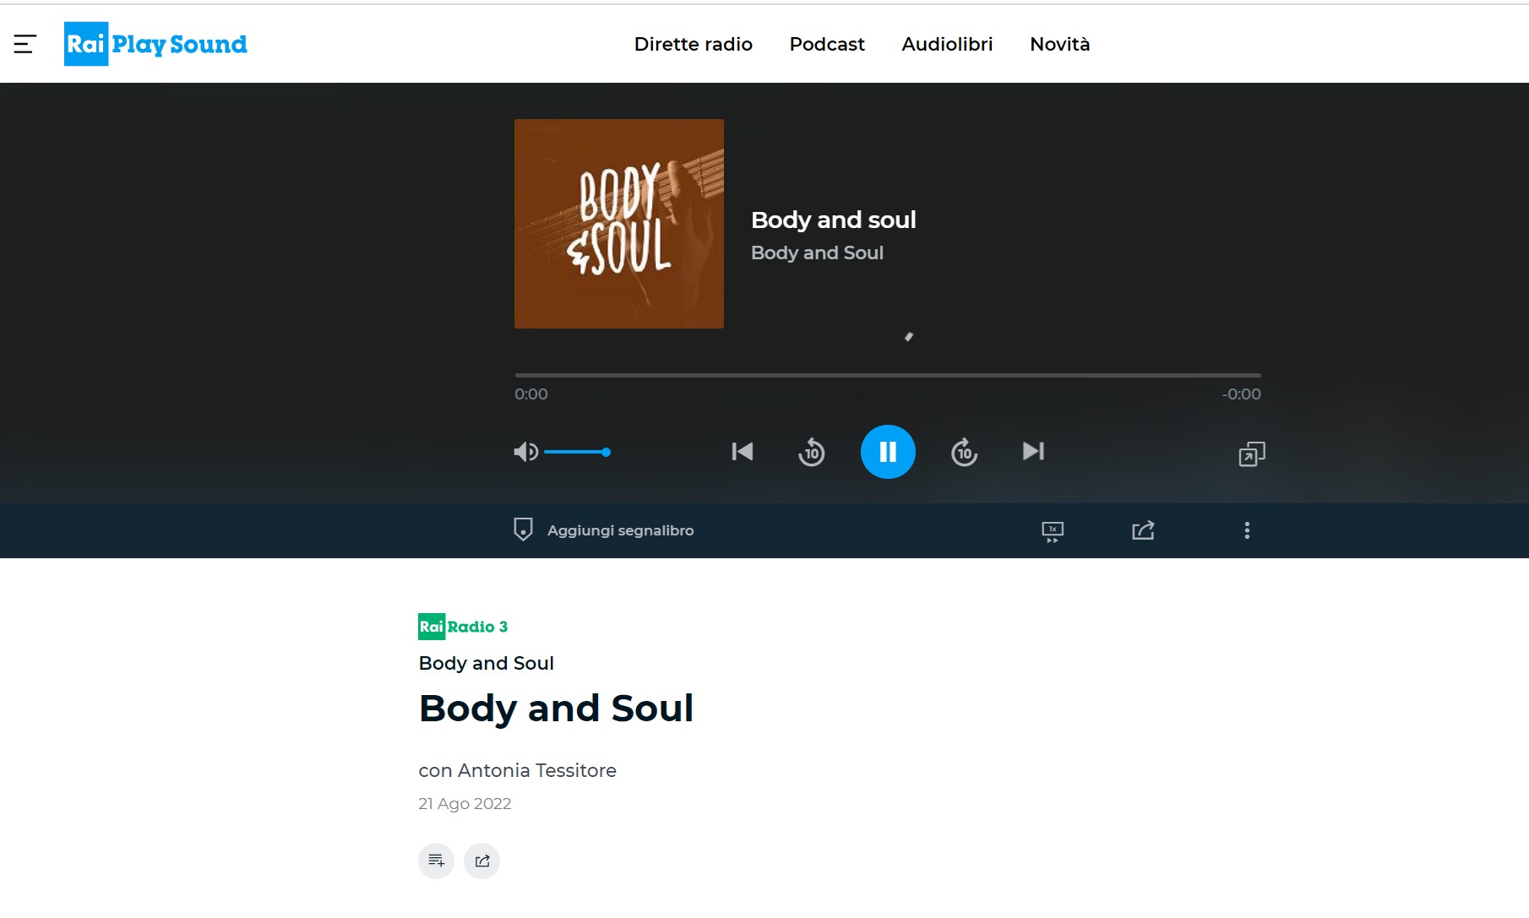This screenshot has height=918, width=1529.
Task: Open the Novità section
Action: pyautogui.click(x=1060, y=44)
